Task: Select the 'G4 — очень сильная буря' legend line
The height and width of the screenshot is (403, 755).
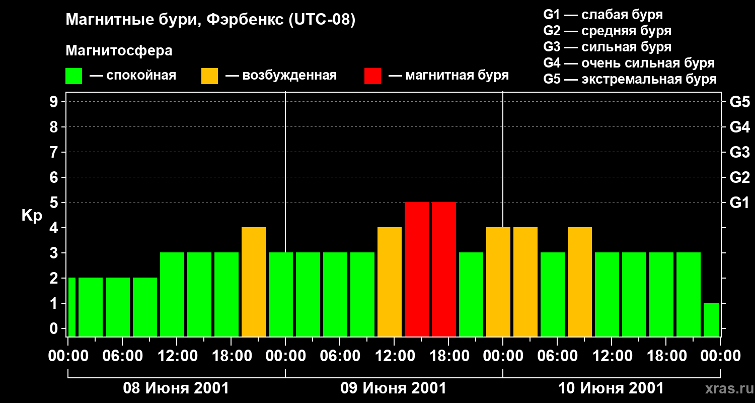Action: [629, 63]
